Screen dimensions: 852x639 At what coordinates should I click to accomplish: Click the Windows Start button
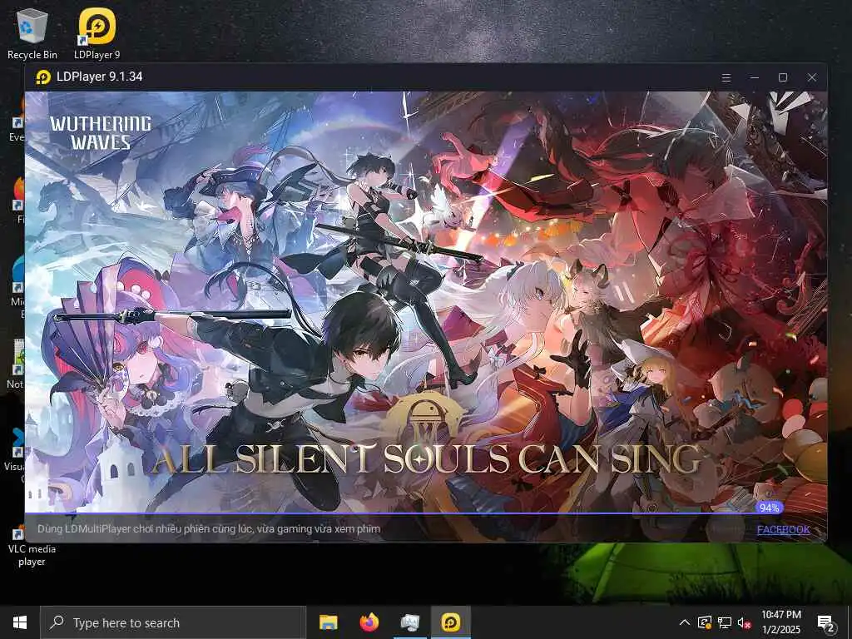coord(20,622)
